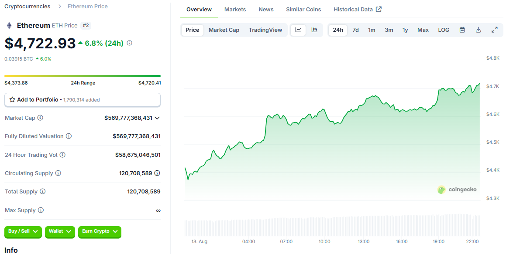Click Historical Data external link icon
The width and height of the screenshot is (506, 254).
tap(379, 9)
